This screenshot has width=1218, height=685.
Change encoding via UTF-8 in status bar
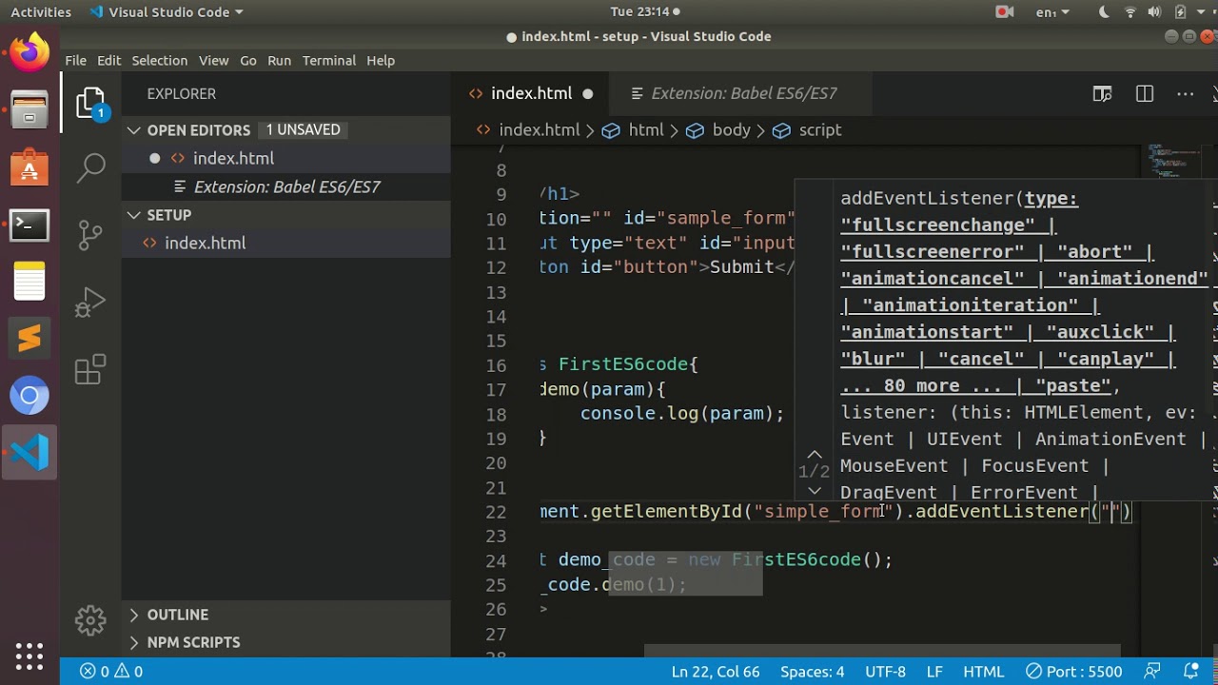coord(885,672)
